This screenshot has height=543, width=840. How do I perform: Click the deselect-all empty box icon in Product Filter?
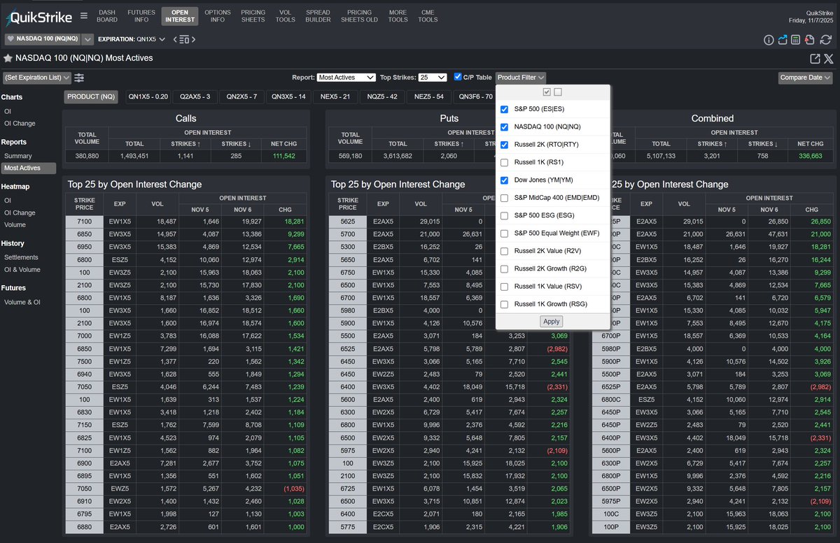[558, 92]
